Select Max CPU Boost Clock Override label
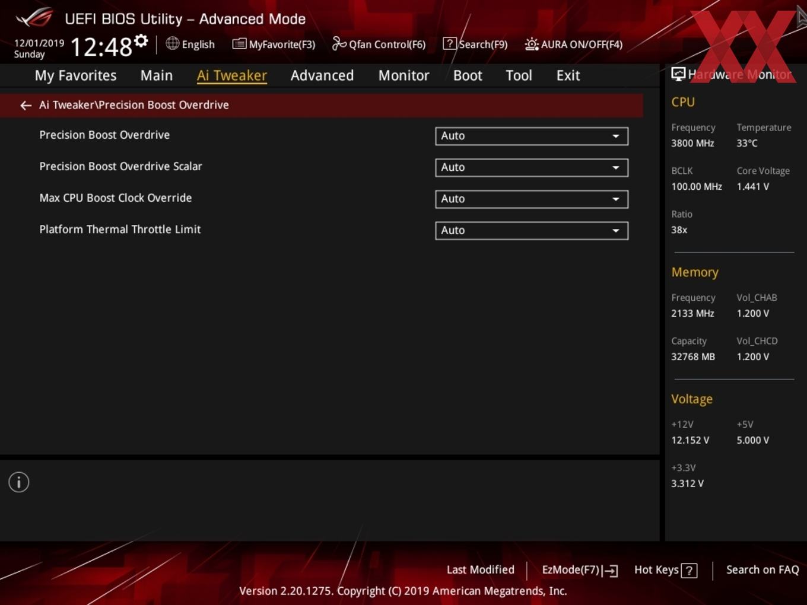 (115, 198)
